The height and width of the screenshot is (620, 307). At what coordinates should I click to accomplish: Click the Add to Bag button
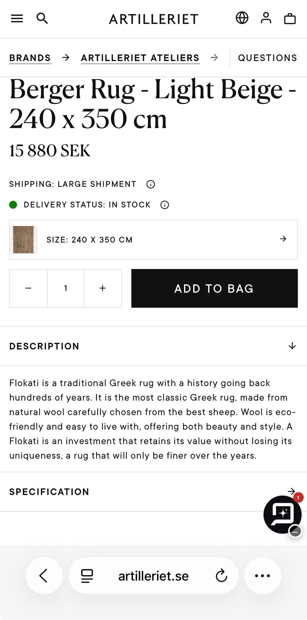tap(215, 288)
